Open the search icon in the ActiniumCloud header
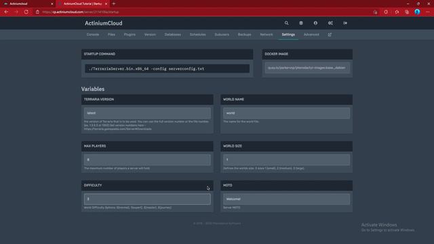Screen dimensions: 434x244 coord(286,23)
